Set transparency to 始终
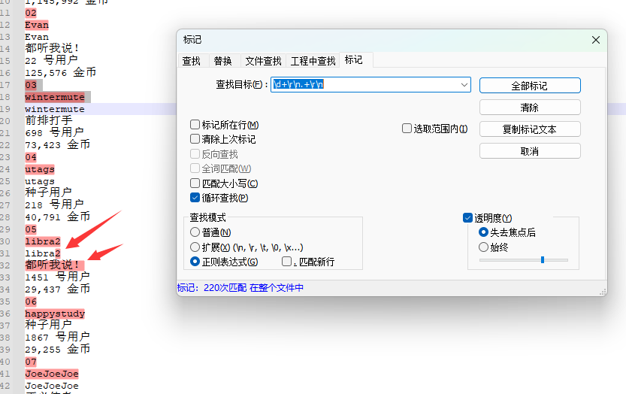The image size is (626, 394). (483, 247)
